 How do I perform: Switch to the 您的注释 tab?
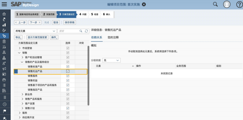pos(113,38)
